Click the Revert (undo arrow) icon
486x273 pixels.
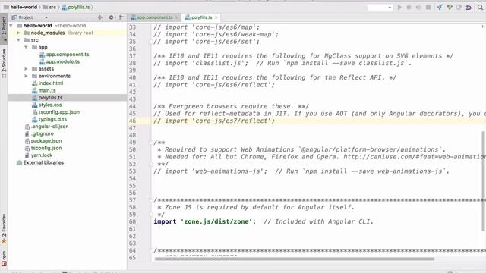[469, 7]
